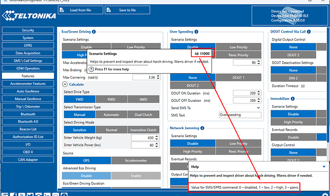Select AWD drive type
330x196 pixels.
(x=143, y=99)
